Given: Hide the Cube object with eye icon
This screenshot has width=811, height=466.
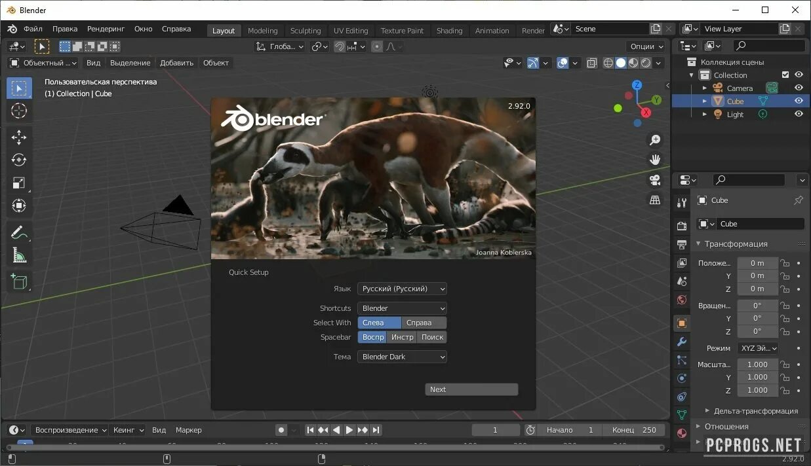Looking at the screenshot, I should [x=799, y=101].
